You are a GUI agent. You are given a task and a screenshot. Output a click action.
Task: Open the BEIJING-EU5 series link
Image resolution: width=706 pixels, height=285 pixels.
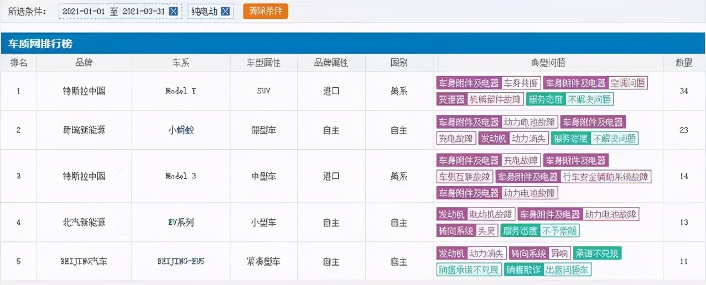coord(181,261)
